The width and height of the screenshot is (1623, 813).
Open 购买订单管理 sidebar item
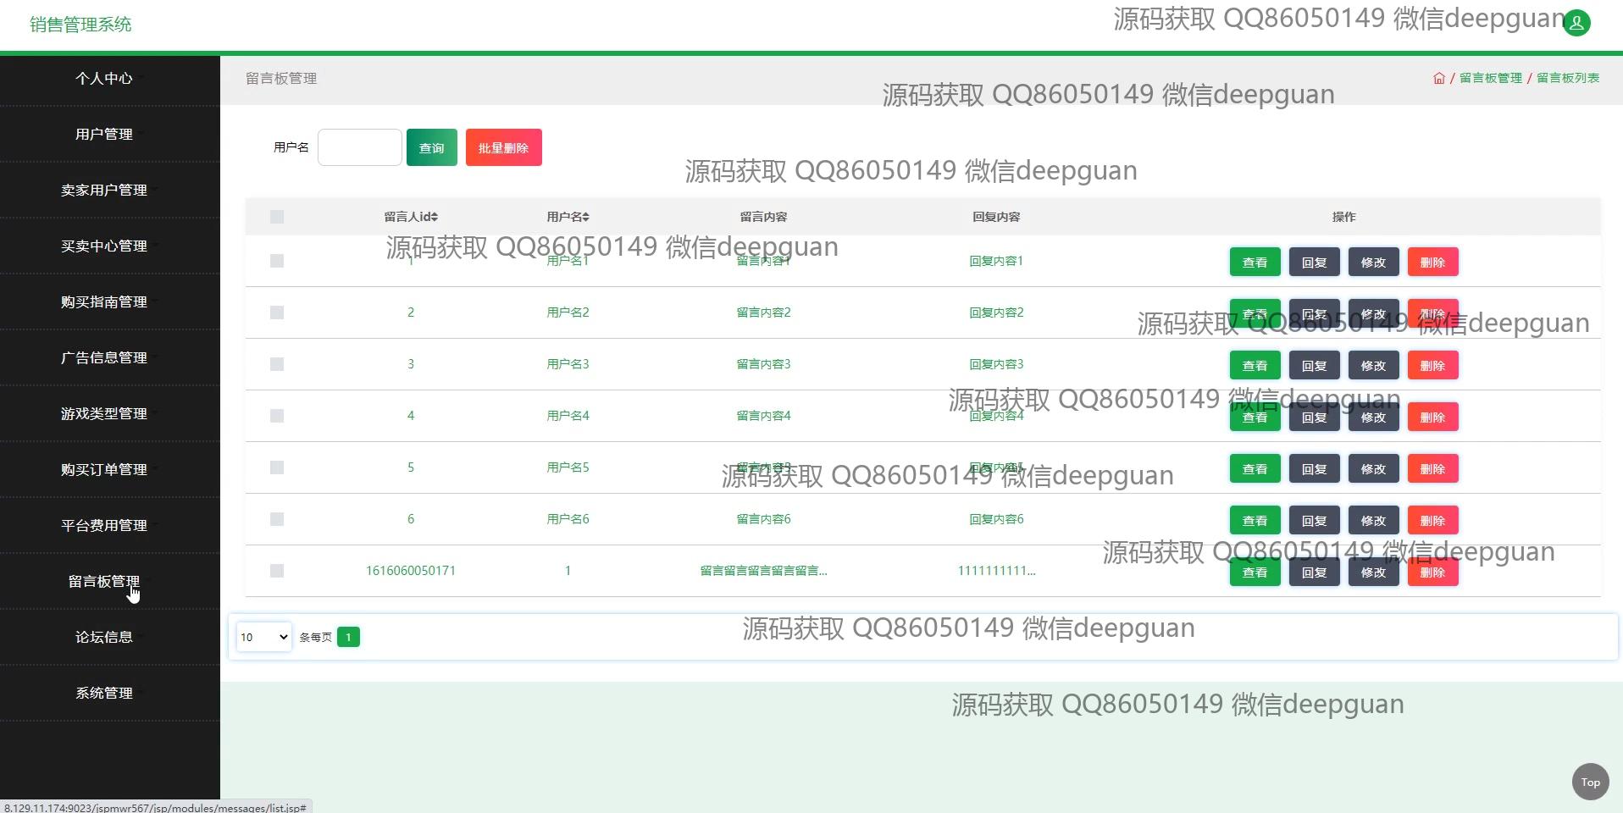[104, 469]
